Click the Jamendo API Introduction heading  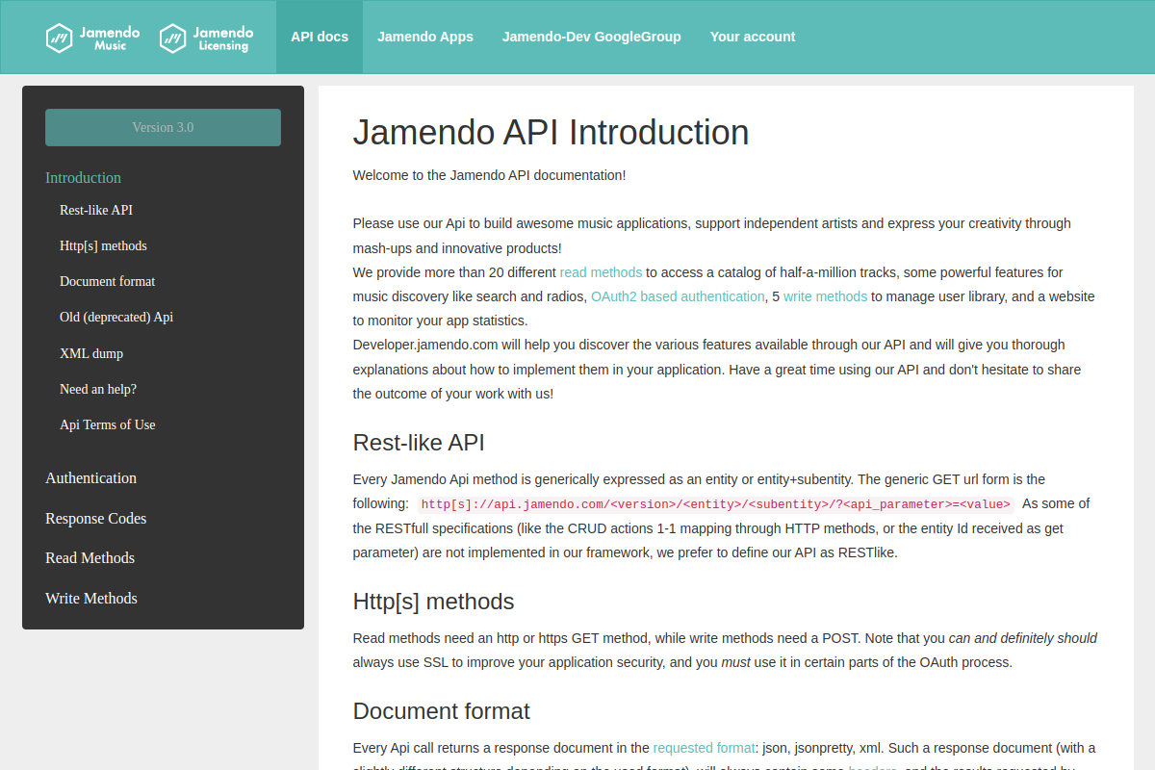tap(551, 133)
